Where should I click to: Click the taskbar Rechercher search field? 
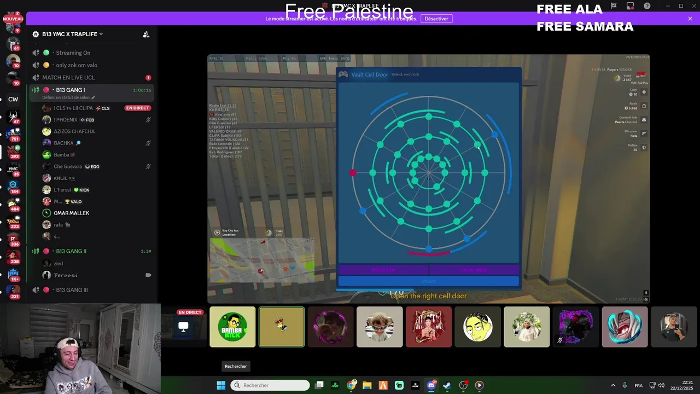click(x=270, y=385)
